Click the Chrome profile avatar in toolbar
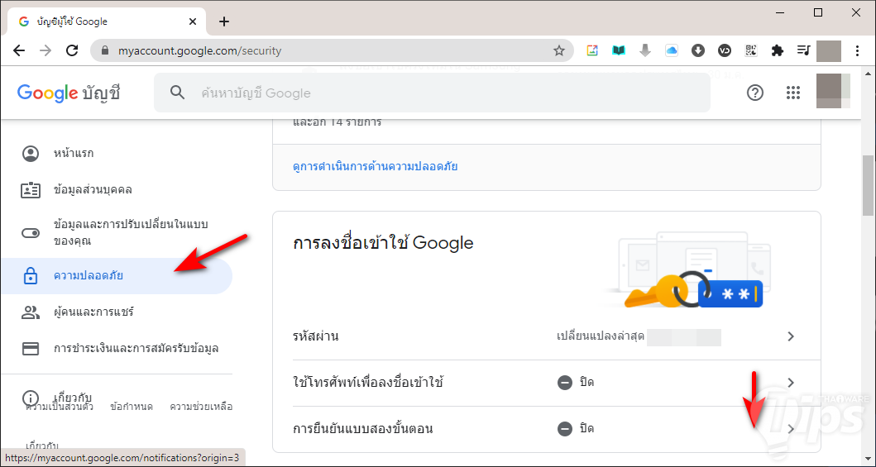Screen dimensions: 876x467 (829, 50)
